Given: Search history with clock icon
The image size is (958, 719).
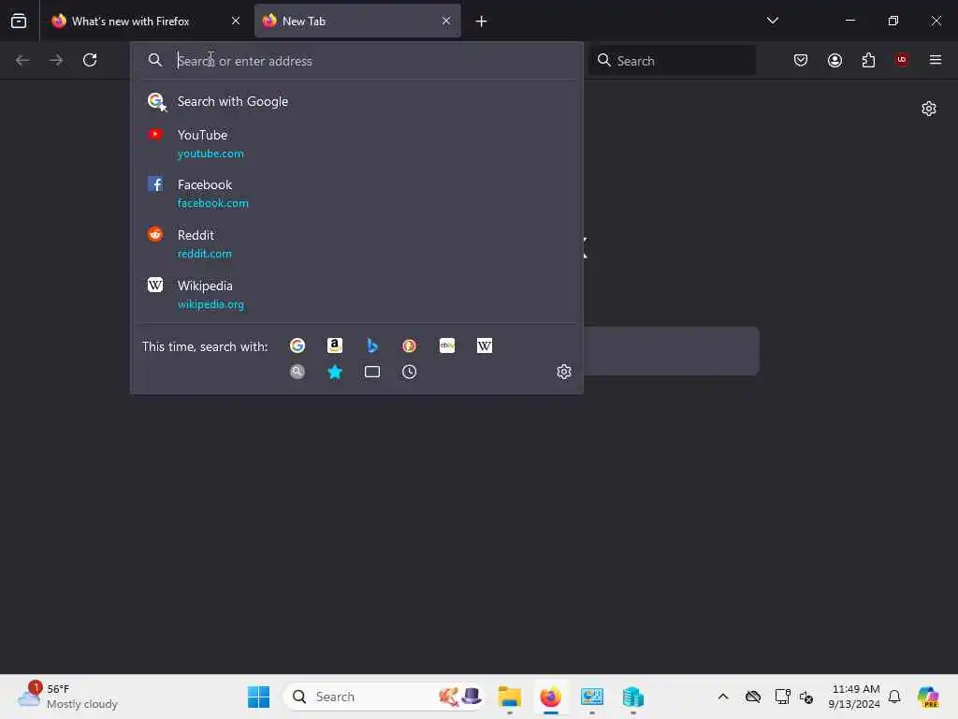Looking at the screenshot, I should [x=410, y=372].
